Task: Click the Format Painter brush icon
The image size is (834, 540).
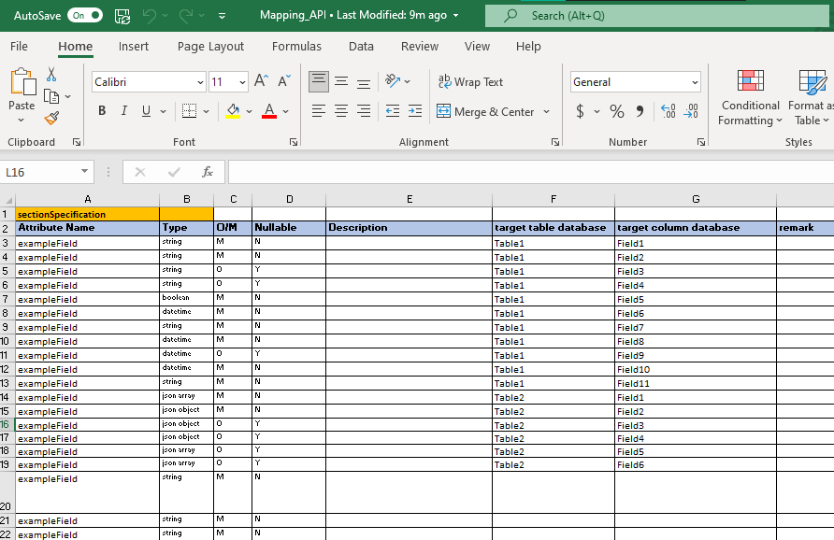Action: [x=51, y=118]
